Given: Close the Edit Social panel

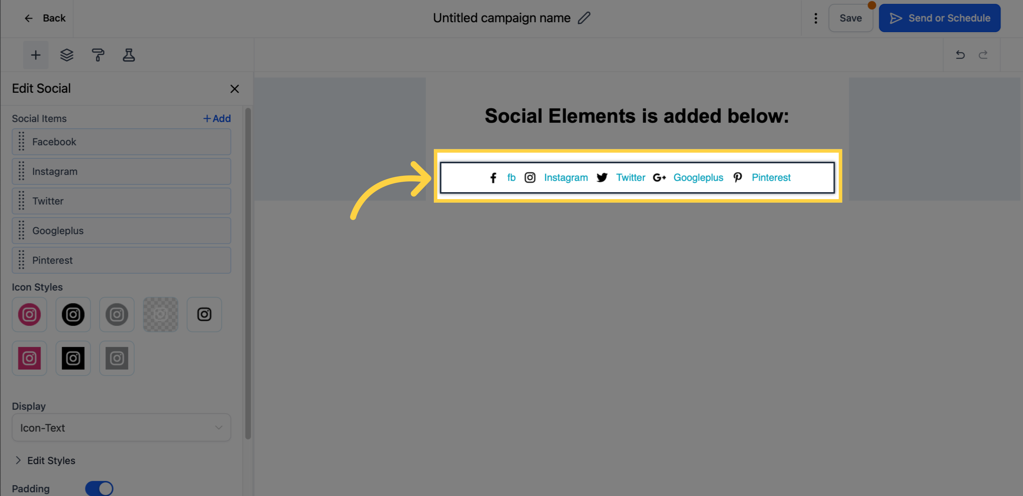Looking at the screenshot, I should tap(234, 89).
